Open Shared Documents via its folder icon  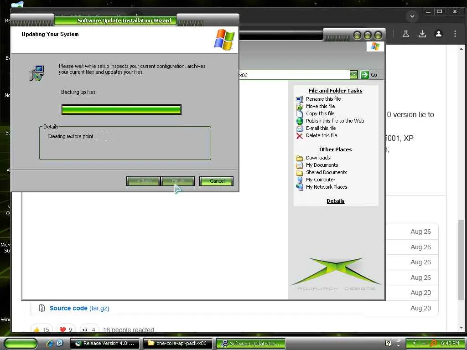tap(299, 172)
